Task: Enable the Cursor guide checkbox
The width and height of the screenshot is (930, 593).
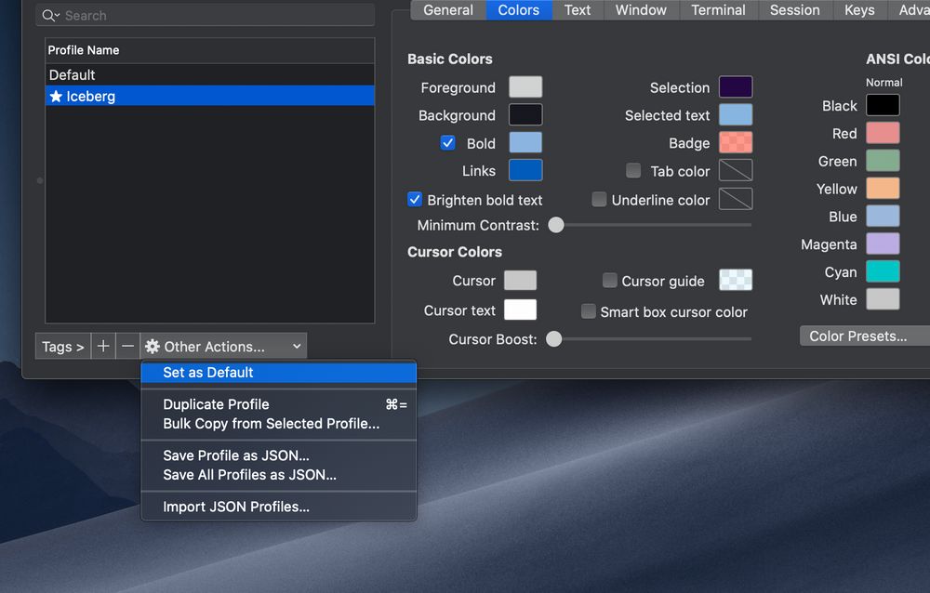Action: pyautogui.click(x=610, y=281)
